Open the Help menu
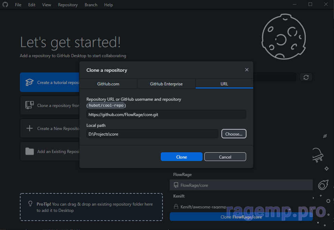The height and width of the screenshot is (230, 334). [x=108, y=5]
